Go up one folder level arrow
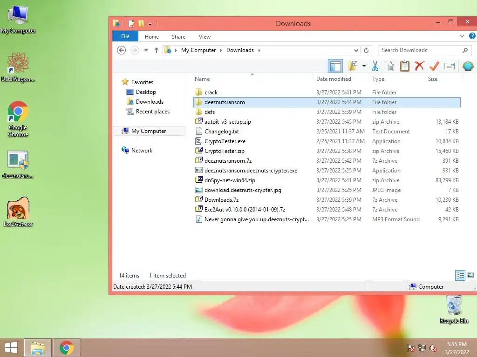The image size is (477, 357). pos(157,50)
